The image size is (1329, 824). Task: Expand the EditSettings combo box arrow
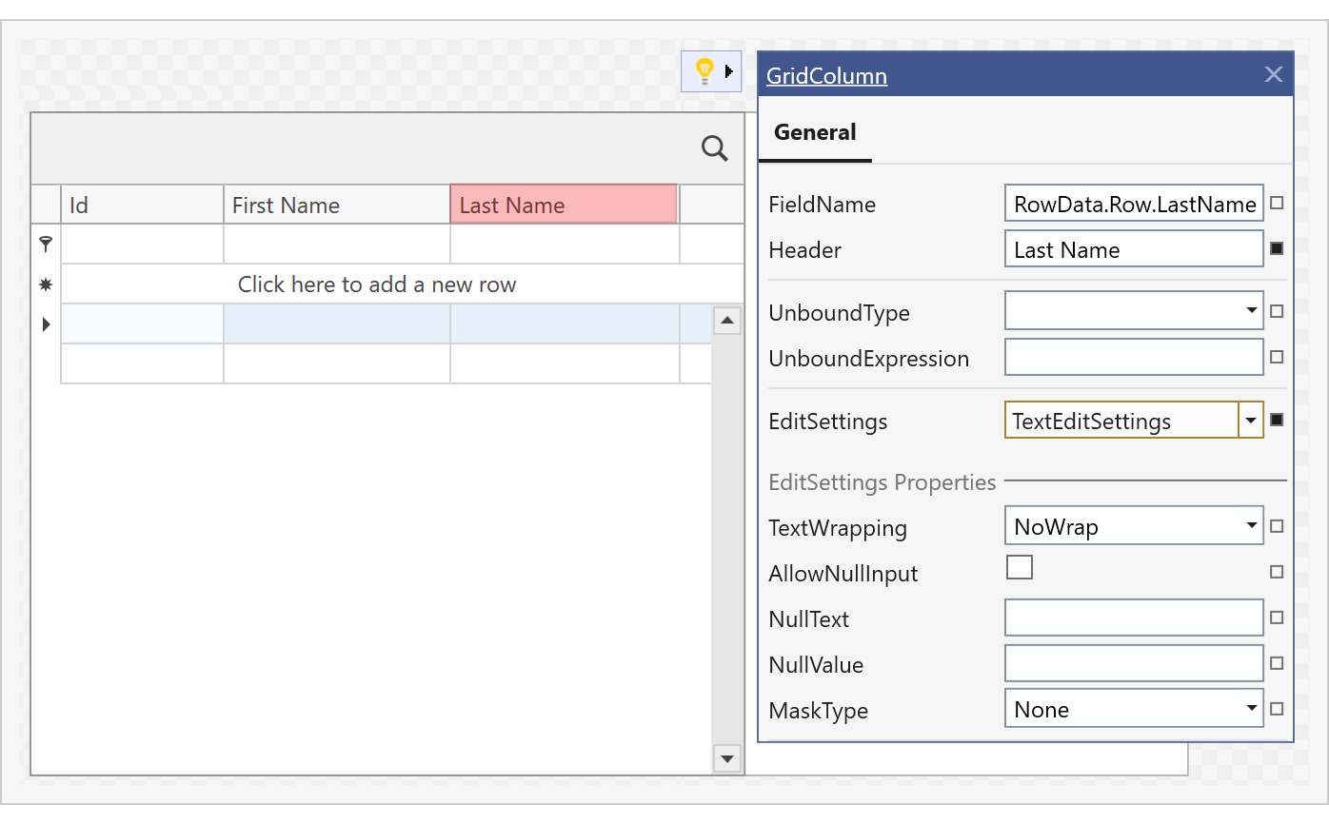coord(1251,420)
